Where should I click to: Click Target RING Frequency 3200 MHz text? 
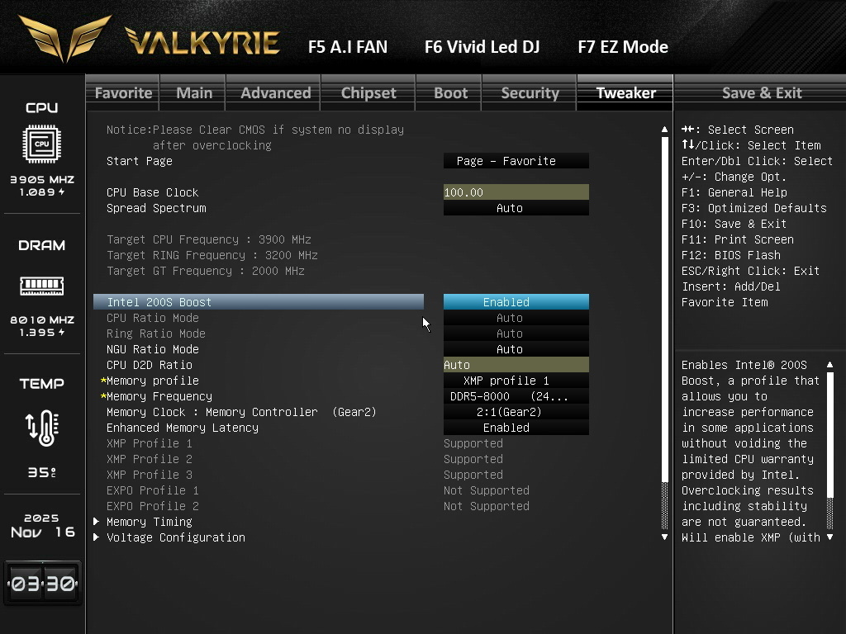point(212,255)
